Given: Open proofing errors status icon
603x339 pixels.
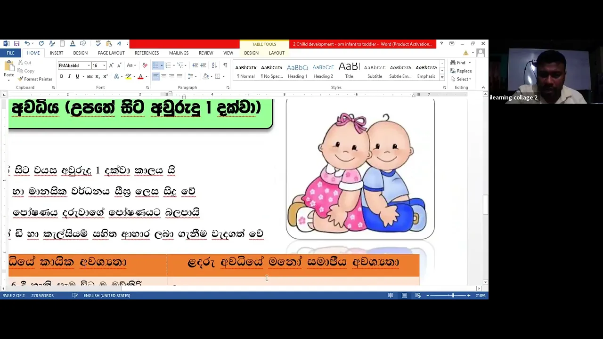Looking at the screenshot, I should click(75, 295).
